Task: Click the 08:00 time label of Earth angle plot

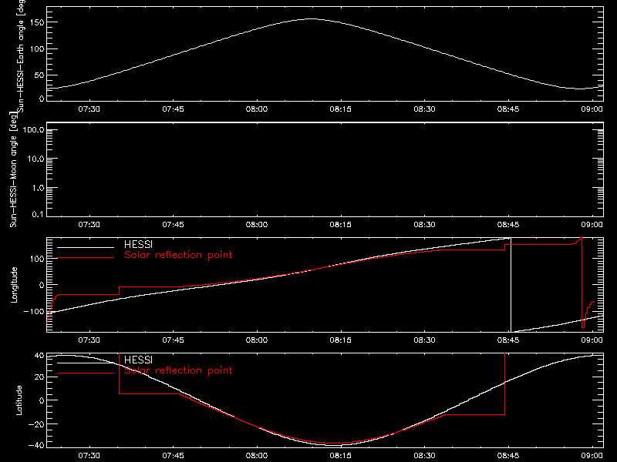Action: pyautogui.click(x=257, y=109)
